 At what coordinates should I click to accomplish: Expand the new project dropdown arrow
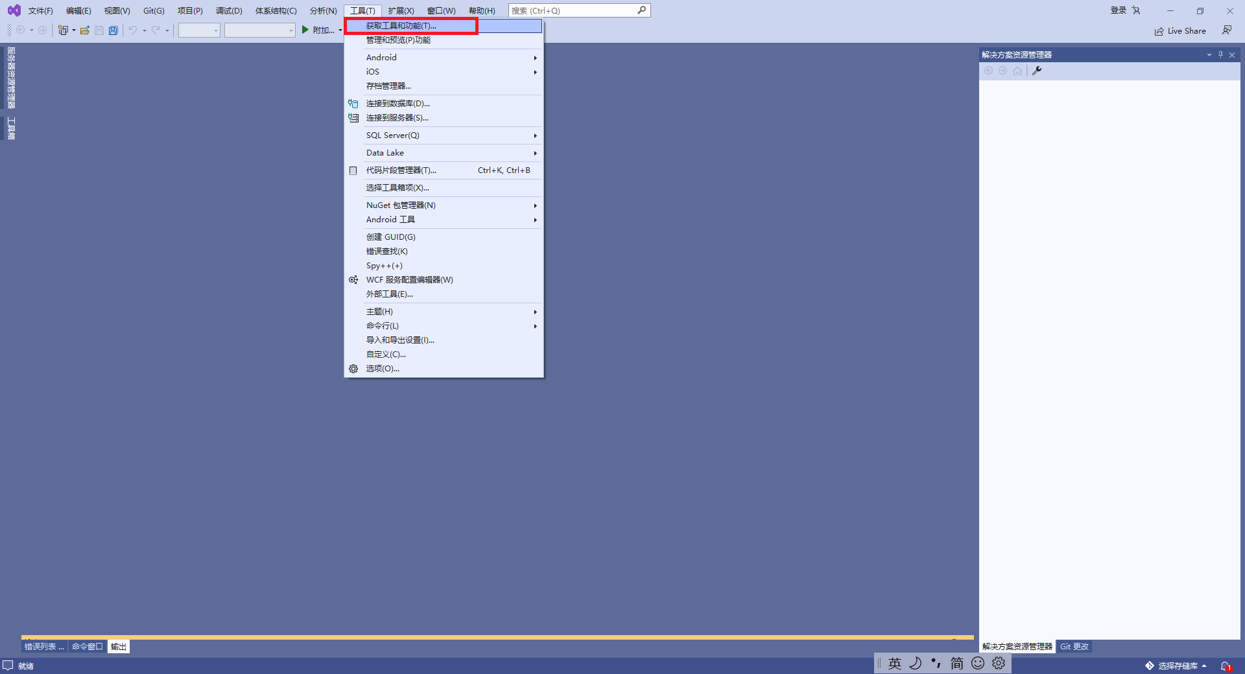[x=73, y=30]
